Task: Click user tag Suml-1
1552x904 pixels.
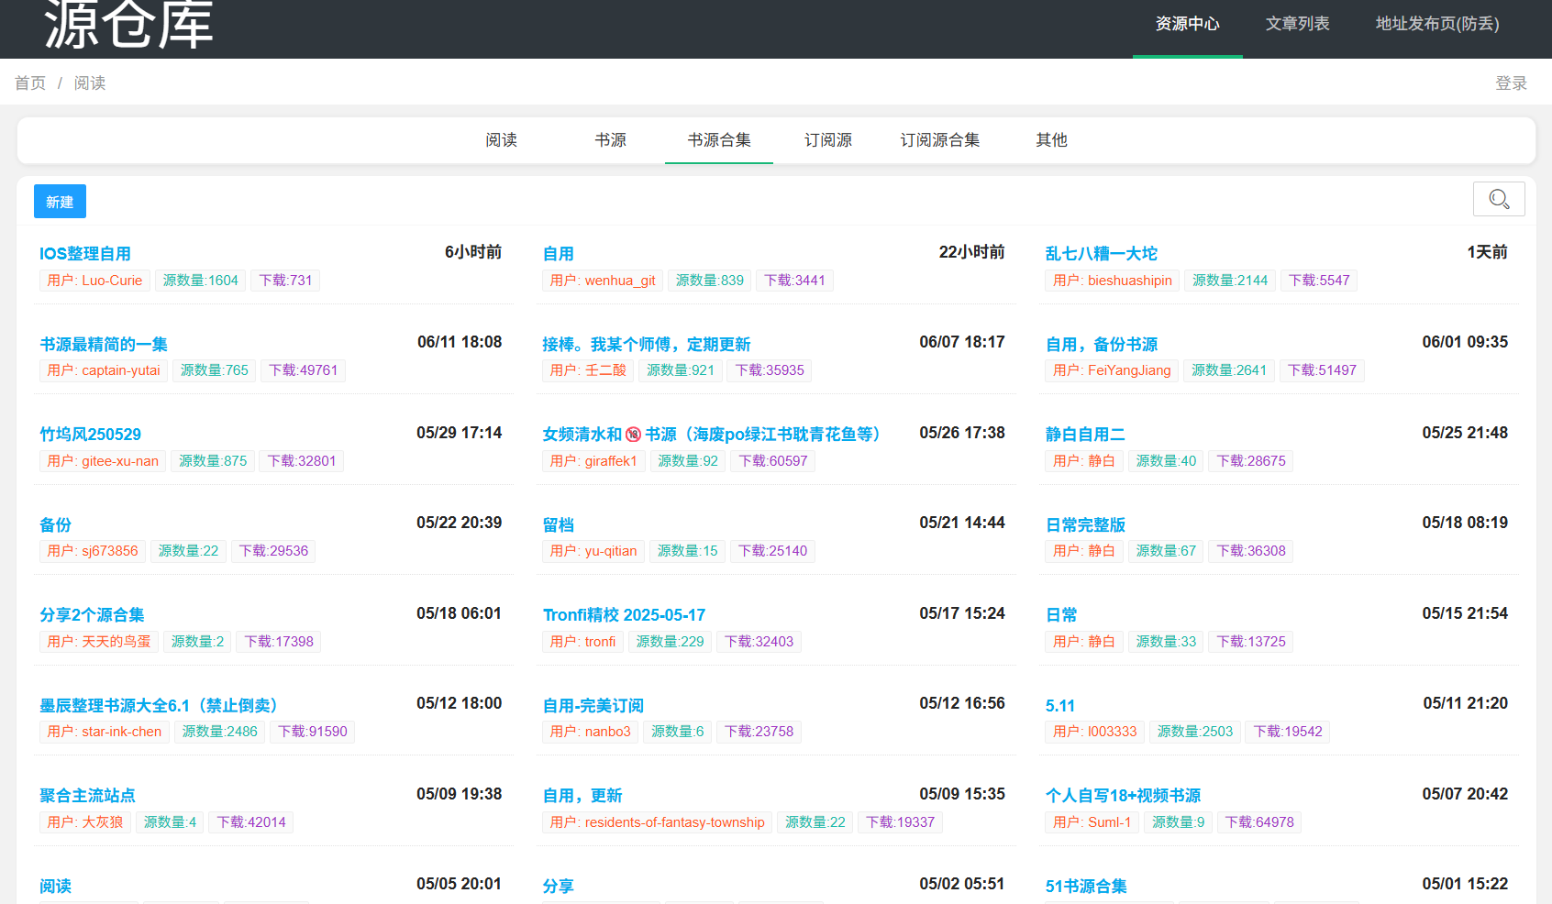Action: 1092,822
